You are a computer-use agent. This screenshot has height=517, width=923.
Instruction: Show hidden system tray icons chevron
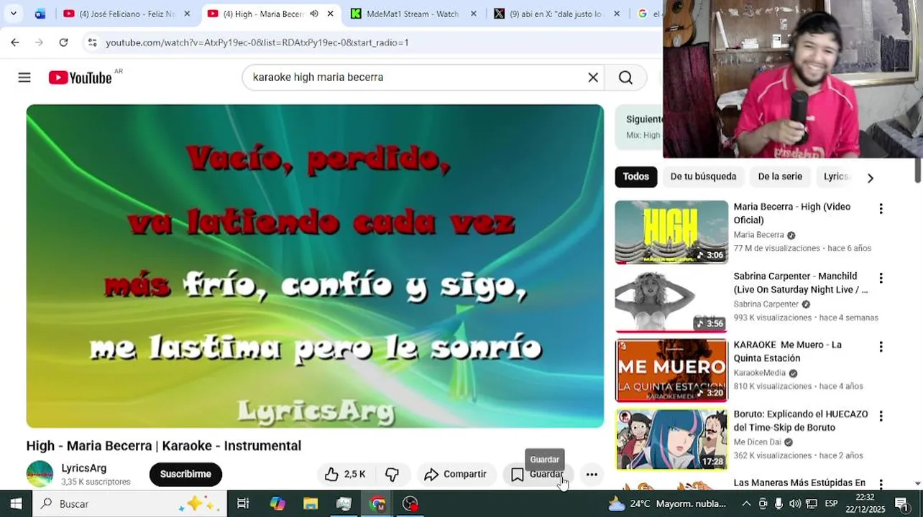click(746, 503)
